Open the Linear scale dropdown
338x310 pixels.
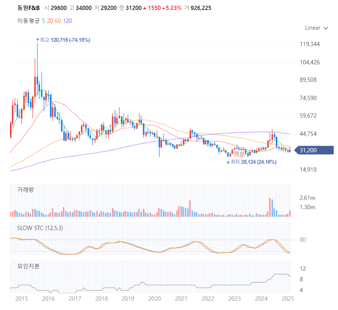pos(316,28)
